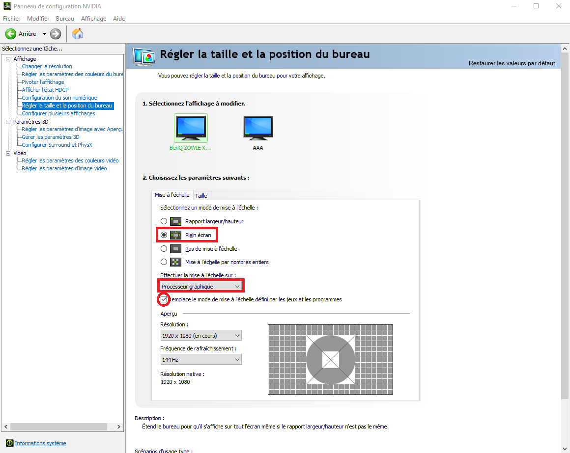Screen dimensions: 570x453
Task: Select the Plein écran radio button
Action: point(164,235)
